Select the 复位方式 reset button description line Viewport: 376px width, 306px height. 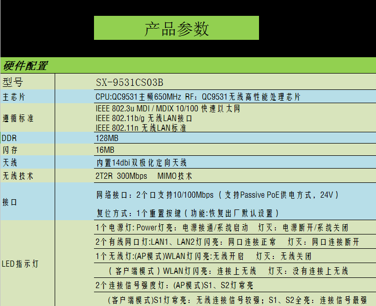[187, 213]
